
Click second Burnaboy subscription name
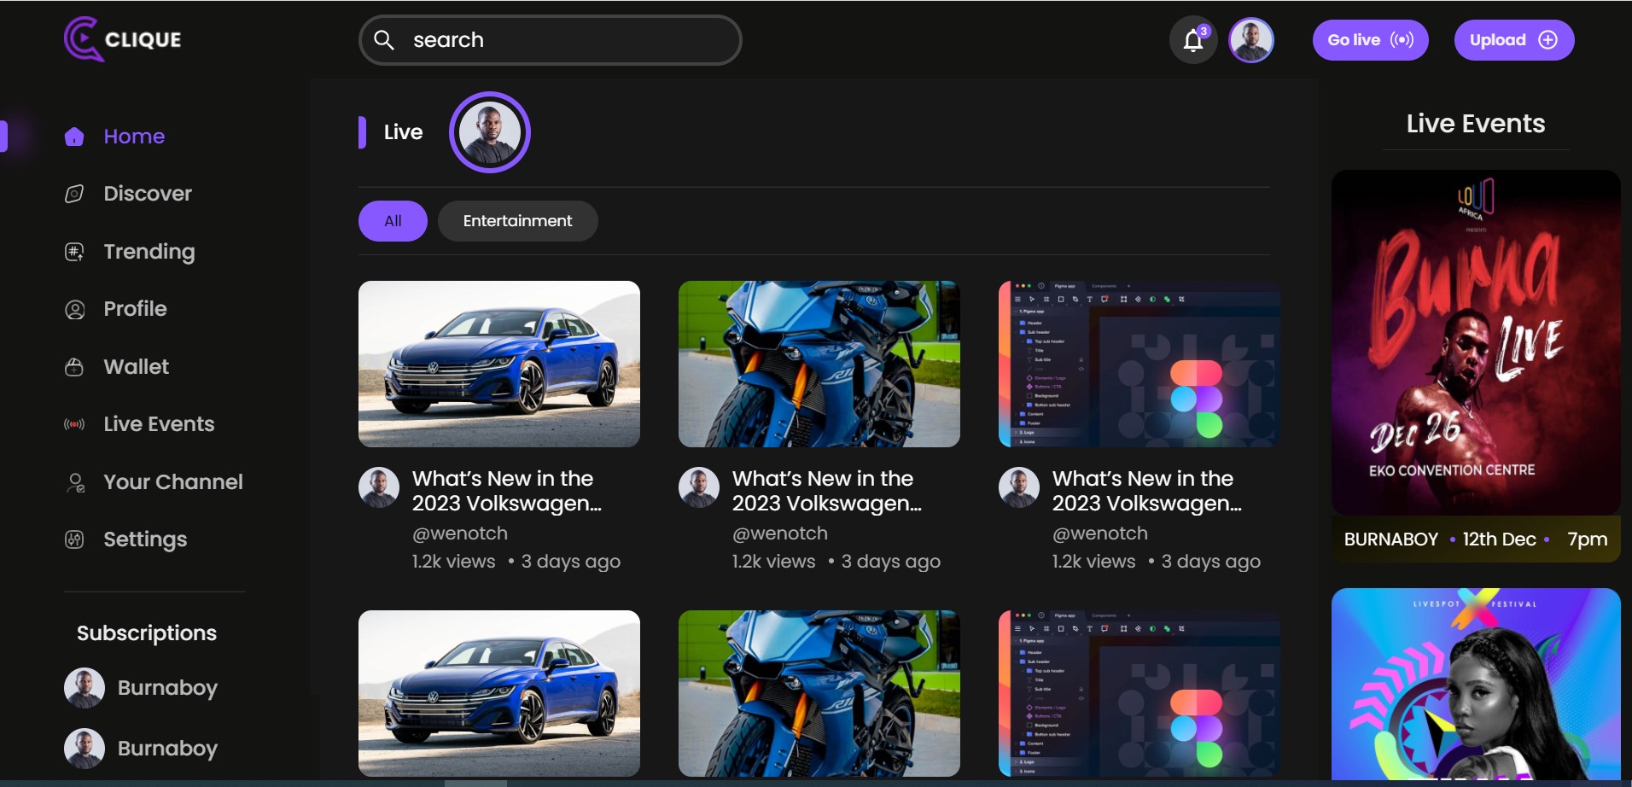pos(167,749)
